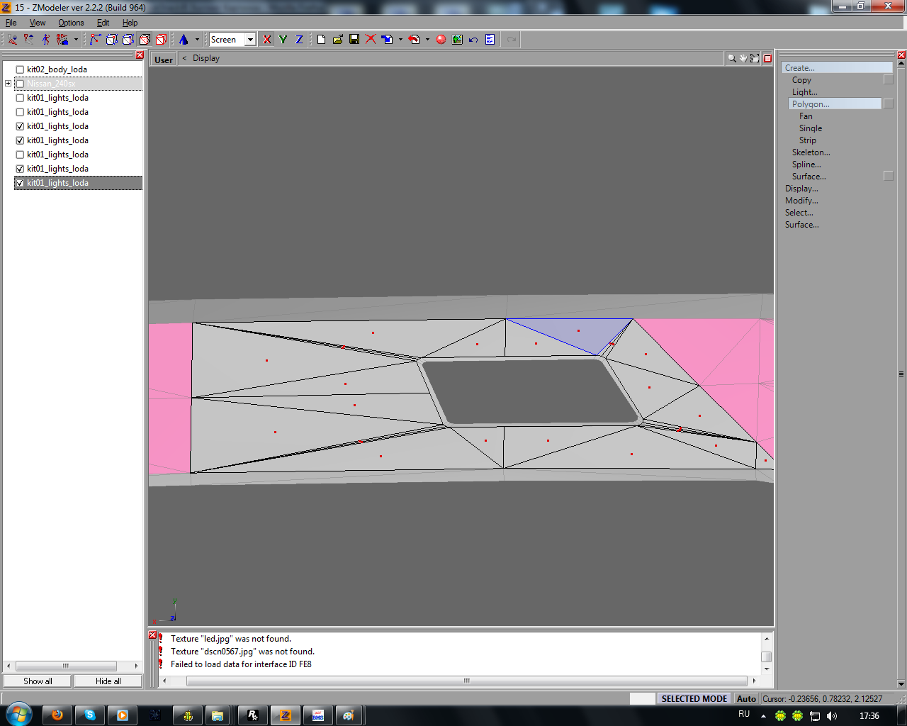Viewport: 907px width, 726px height.
Task: Select the viewport zoom magnifier tool
Action: click(x=731, y=58)
